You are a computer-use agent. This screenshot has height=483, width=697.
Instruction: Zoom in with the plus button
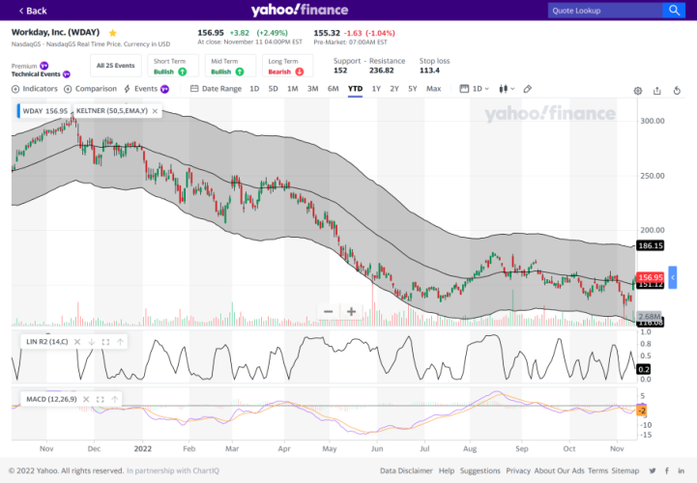coord(351,311)
